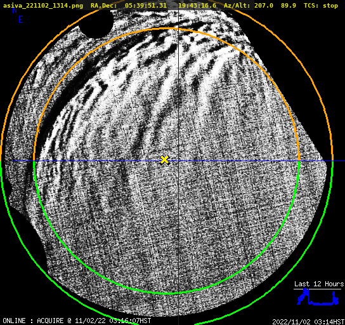Click the left peak in history graph
This screenshot has width=345, height=325.
point(306,293)
